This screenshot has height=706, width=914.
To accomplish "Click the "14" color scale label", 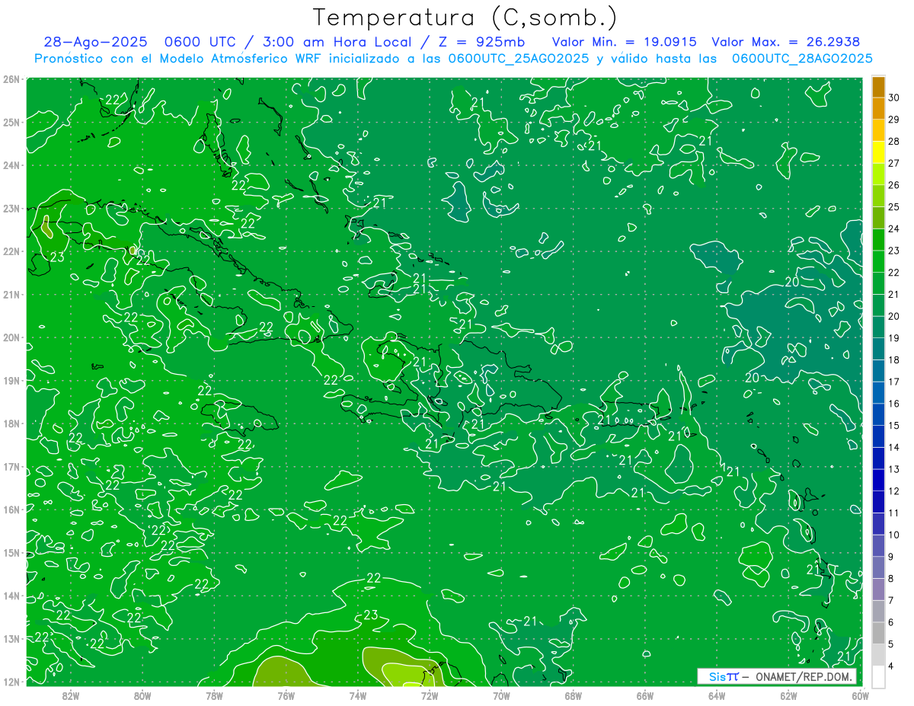I will [894, 447].
